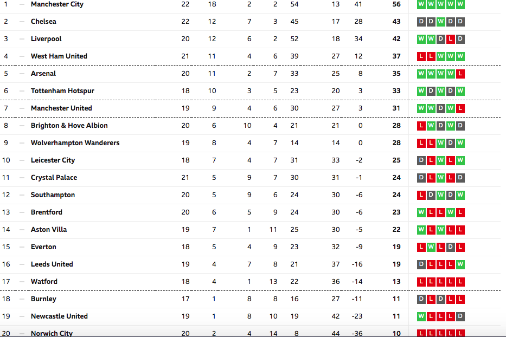Click Leeds United's green W form badge
Viewport: 506px width, 337px height.
click(x=460, y=264)
